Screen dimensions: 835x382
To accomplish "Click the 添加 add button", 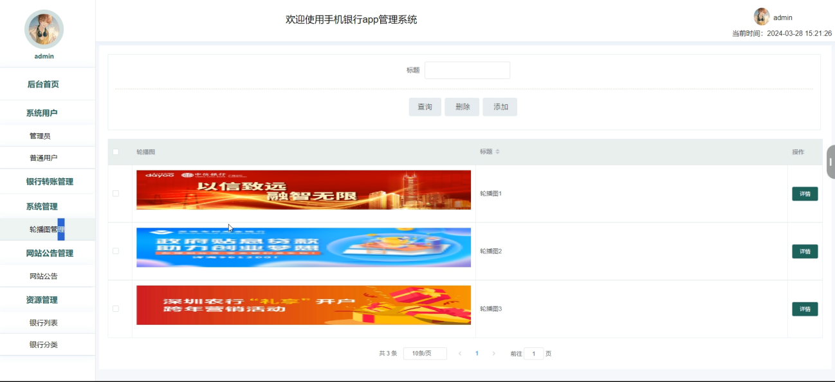I will [x=500, y=107].
